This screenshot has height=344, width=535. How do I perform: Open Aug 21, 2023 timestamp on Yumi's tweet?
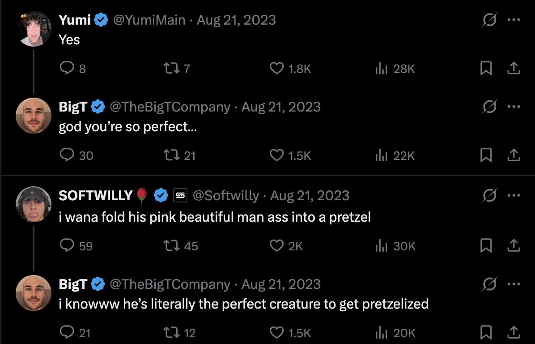[x=236, y=20]
